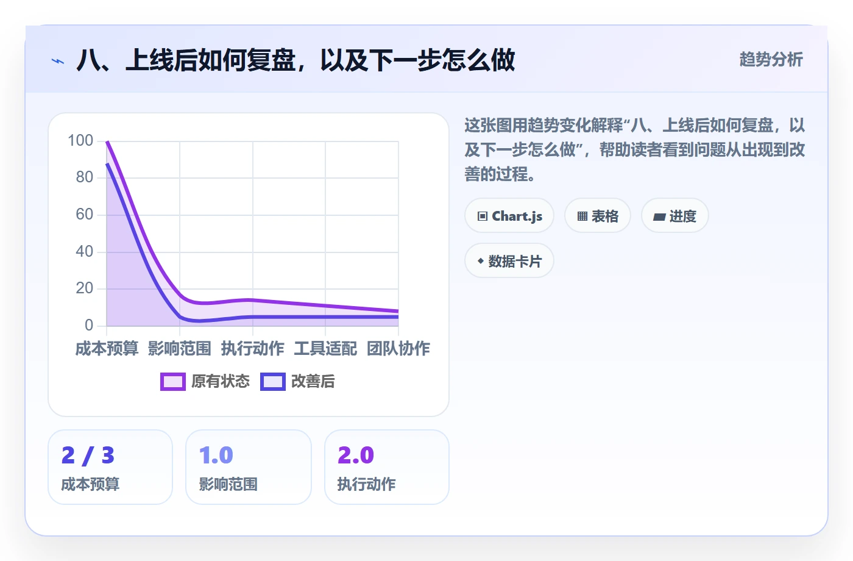853x561 pixels.
Task: Open the 2 / 3 成本预算 stat card
Action: 110,467
